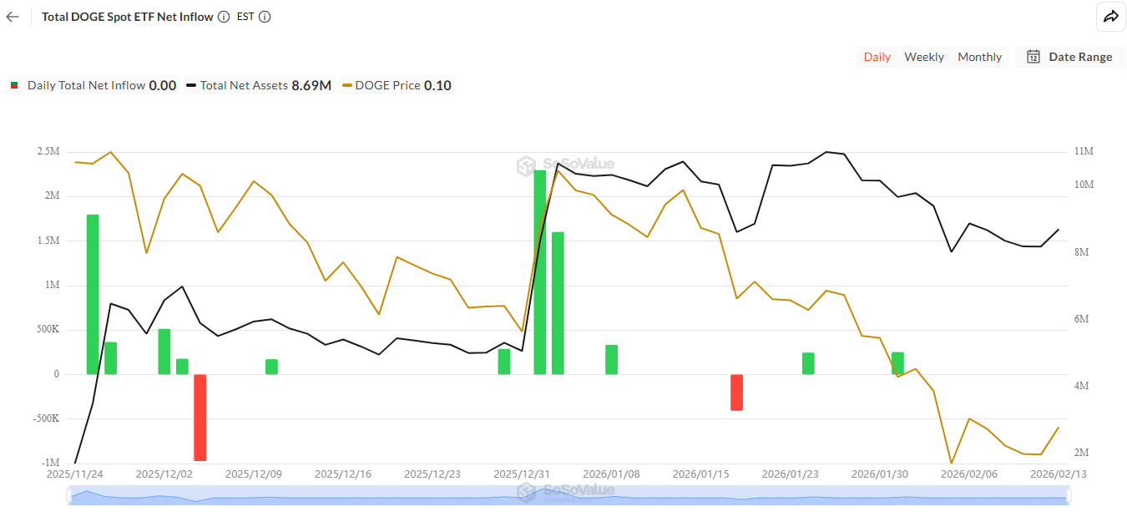Click the info icon next to EST
This screenshot has height=527, width=1127.
pyautogui.click(x=265, y=17)
